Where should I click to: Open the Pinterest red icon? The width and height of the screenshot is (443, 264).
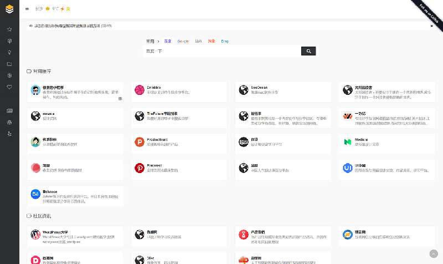click(140, 168)
